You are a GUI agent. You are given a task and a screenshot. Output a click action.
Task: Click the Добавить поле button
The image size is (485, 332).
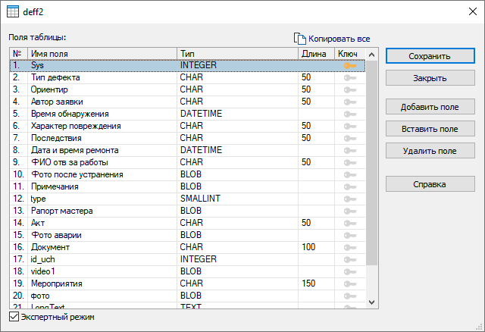click(x=430, y=107)
